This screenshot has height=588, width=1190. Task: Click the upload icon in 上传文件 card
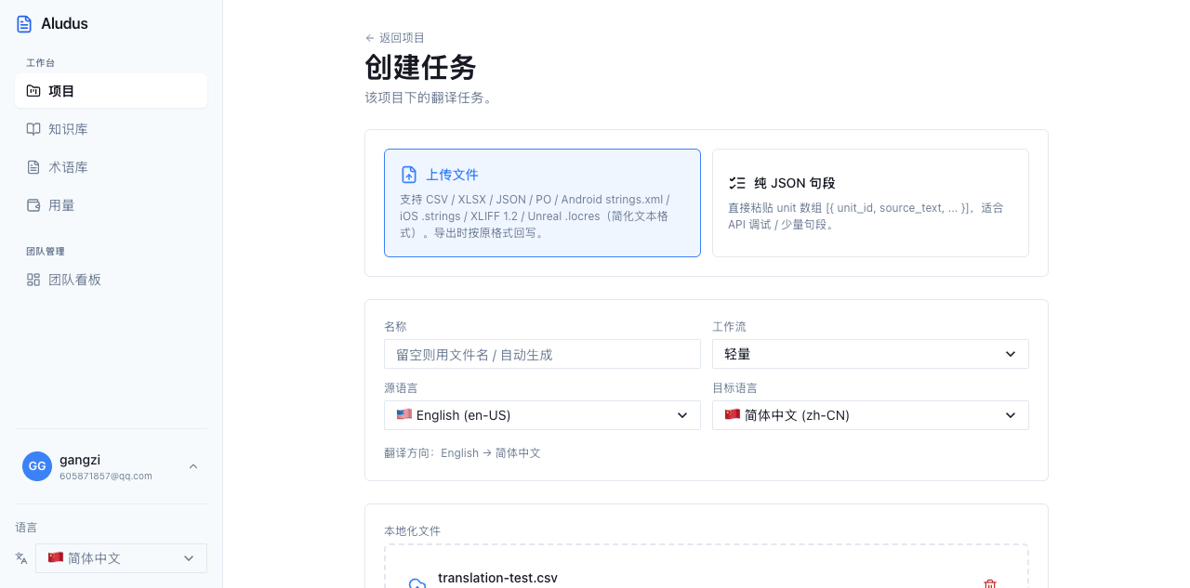click(x=409, y=175)
